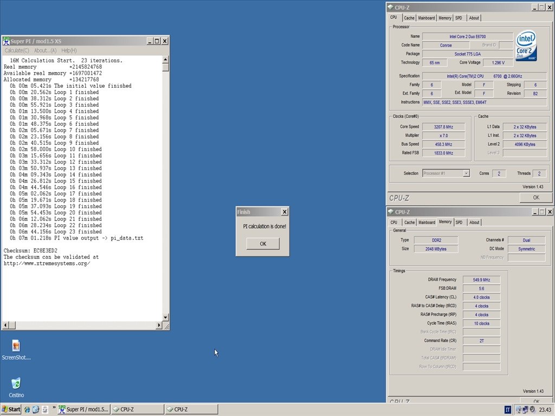Click OK in the upper CPU-Z window
The image size is (555, 416).
536,198
